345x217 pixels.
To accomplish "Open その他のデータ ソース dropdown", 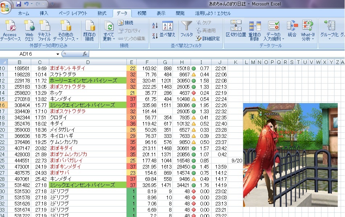I will 66,30.
